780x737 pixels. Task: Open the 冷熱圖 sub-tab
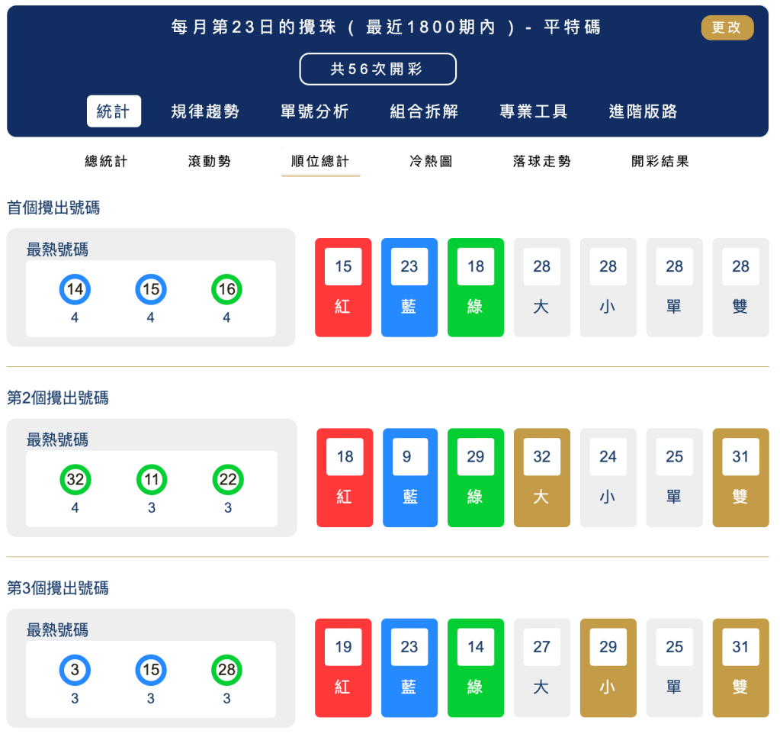(x=429, y=160)
